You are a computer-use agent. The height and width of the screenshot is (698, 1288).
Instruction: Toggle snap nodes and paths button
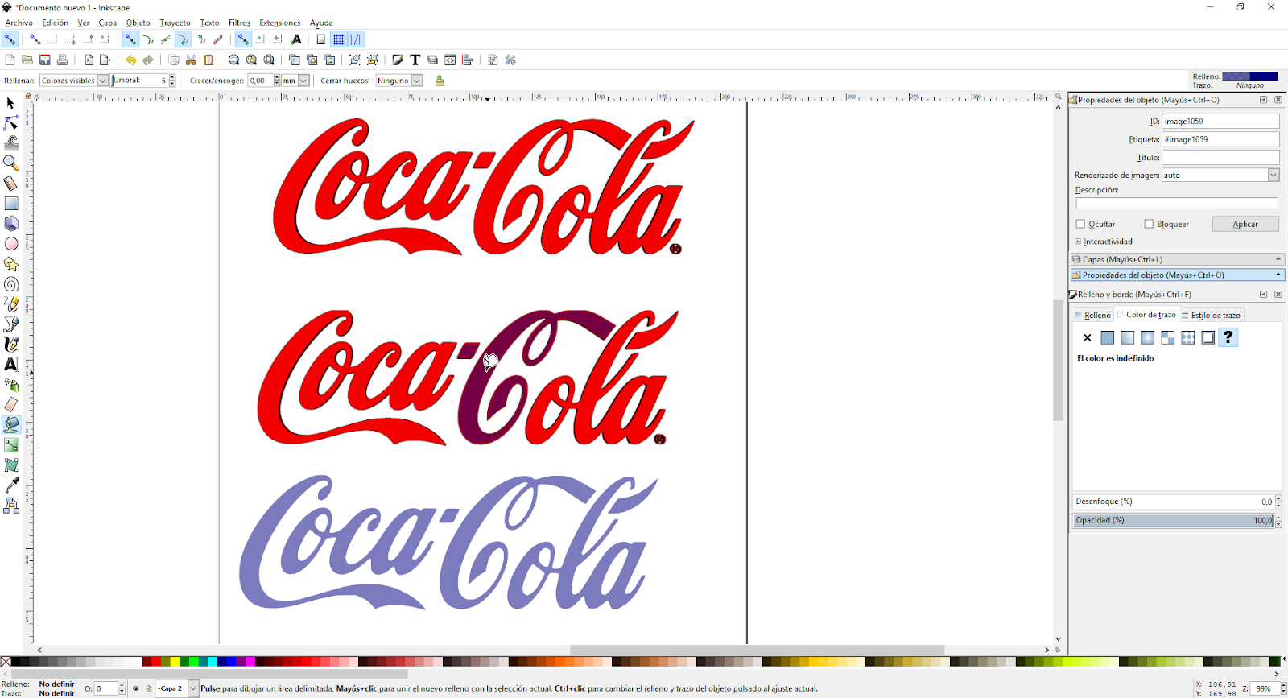130,39
